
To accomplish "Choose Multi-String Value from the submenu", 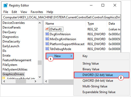I will (95, 86).
